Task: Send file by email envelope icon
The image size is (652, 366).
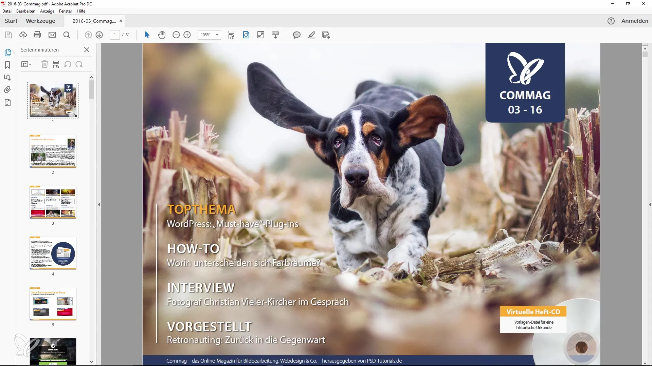Action: [52, 35]
